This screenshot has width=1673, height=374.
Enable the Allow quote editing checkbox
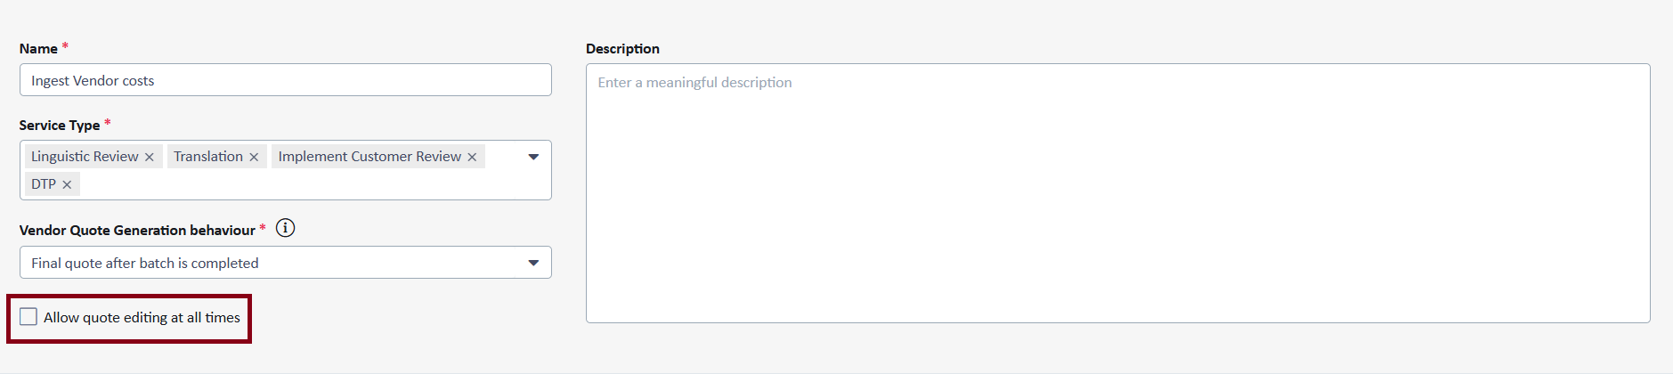click(28, 317)
